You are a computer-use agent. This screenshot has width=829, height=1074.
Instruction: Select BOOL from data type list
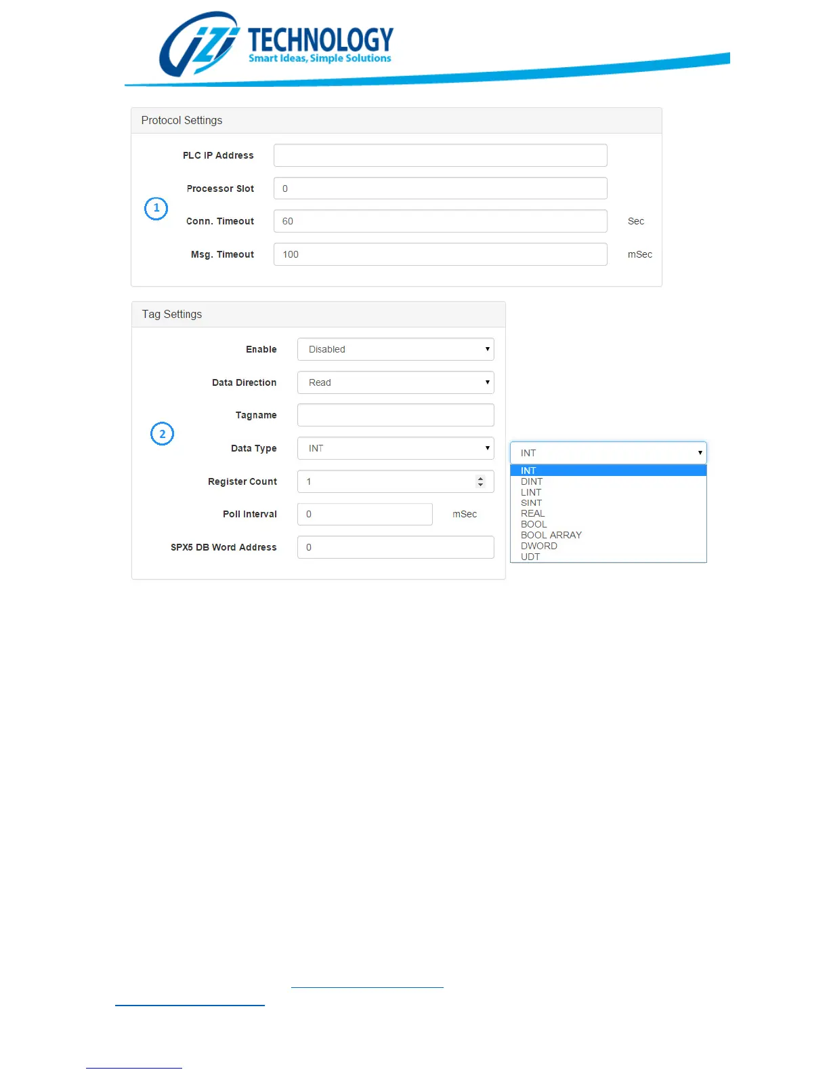coord(608,524)
